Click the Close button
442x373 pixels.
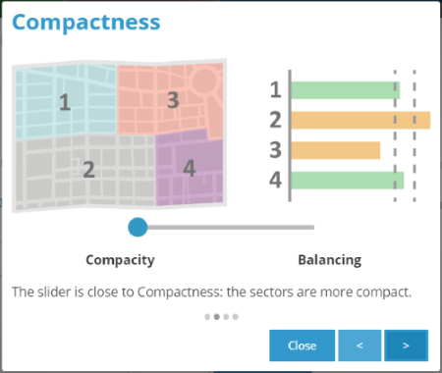(302, 346)
